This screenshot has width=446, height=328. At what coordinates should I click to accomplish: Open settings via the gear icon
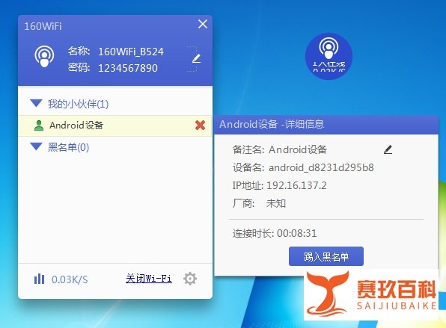point(190,279)
